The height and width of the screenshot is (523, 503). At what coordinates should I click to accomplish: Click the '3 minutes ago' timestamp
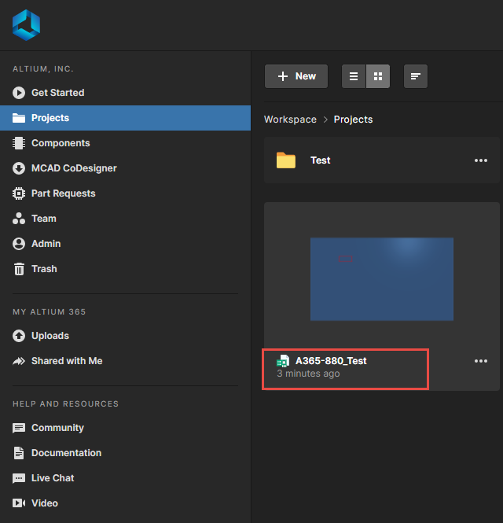tap(308, 374)
